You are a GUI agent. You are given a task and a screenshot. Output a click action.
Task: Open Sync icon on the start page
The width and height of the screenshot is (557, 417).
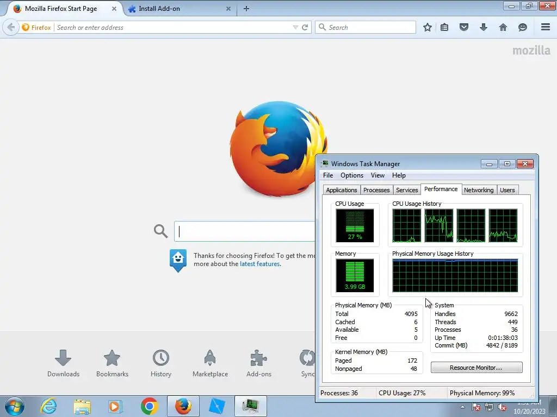point(307,363)
